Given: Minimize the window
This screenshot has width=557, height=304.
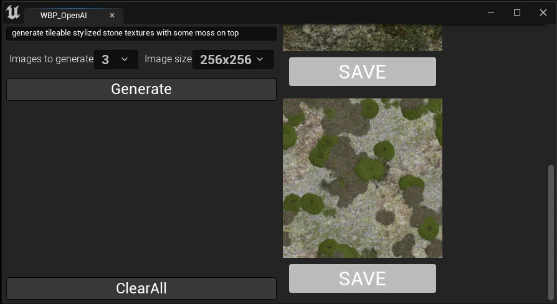Looking at the screenshot, I should click(491, 12).
